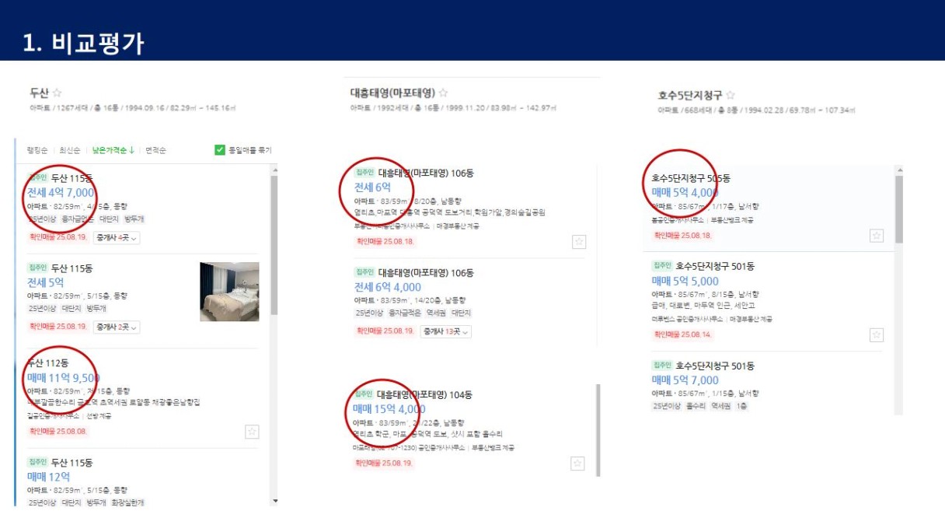Screen dimensions: 945x532
Task: Expand 중개사 4곳 dropdown on 전세 4억 7,000
Action: tap(117, 238)
